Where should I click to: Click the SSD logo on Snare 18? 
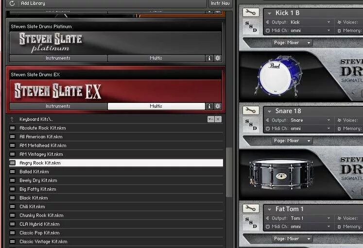251,125
